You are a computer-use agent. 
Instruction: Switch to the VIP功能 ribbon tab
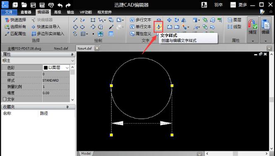(86, 12)
